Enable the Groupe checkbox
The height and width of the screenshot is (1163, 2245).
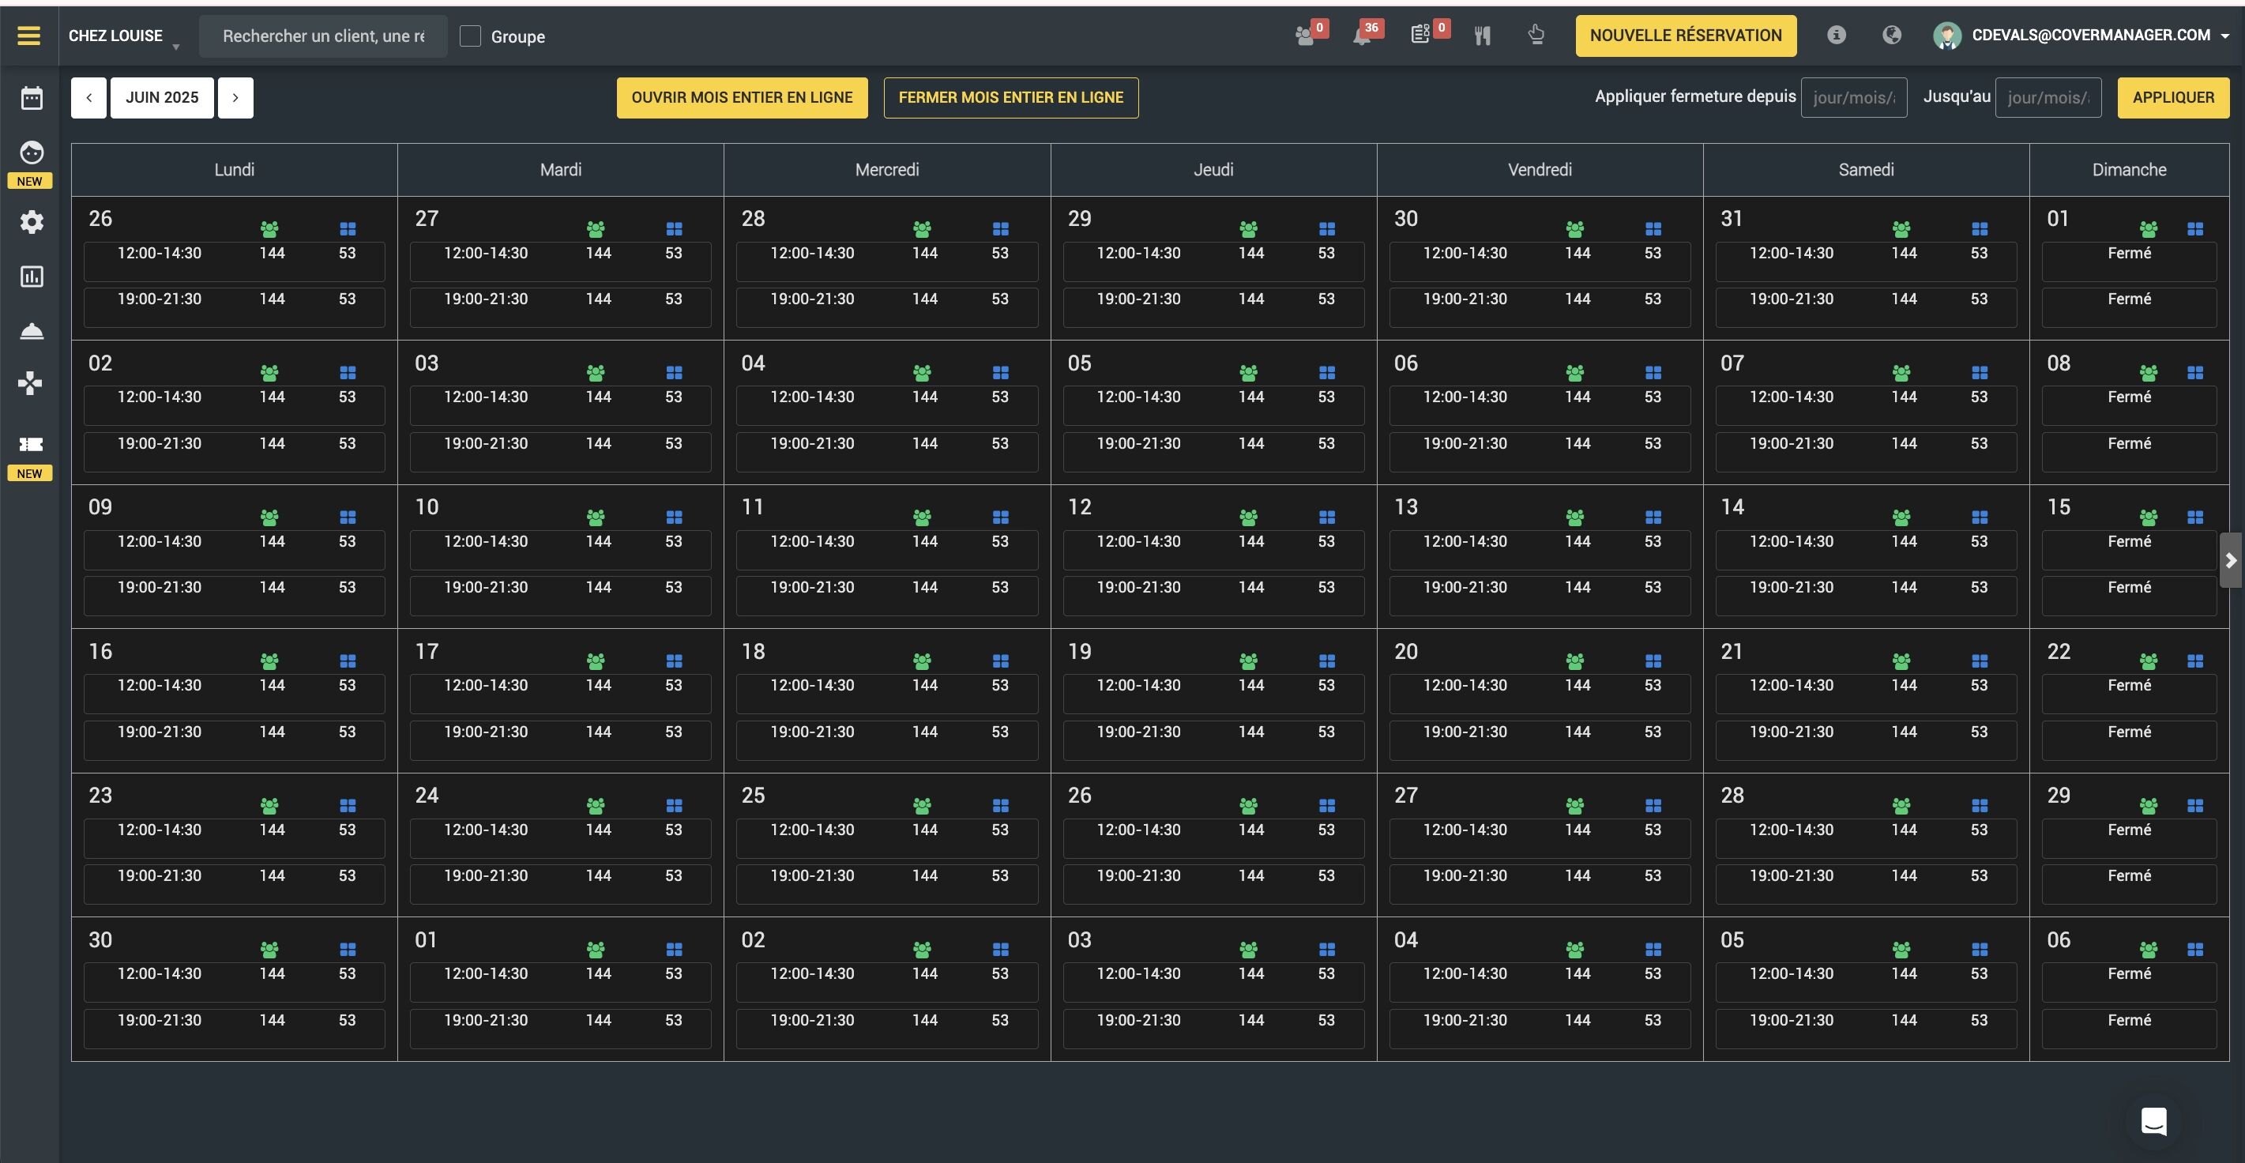pos(470,36)
